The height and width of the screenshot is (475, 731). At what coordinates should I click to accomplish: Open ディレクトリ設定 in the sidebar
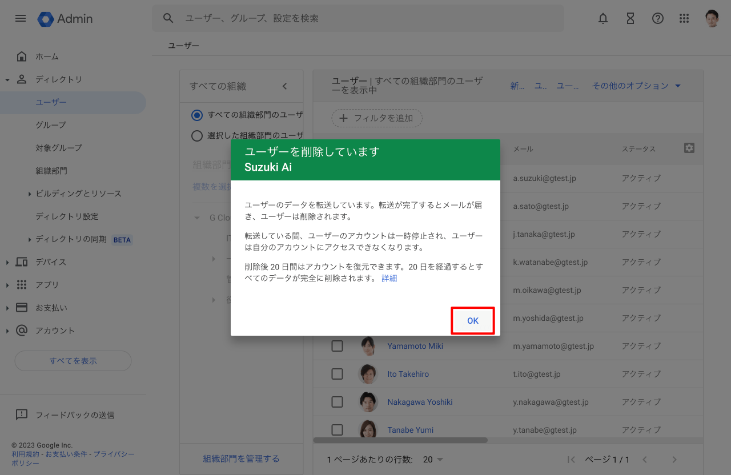[x=67, y=216]
